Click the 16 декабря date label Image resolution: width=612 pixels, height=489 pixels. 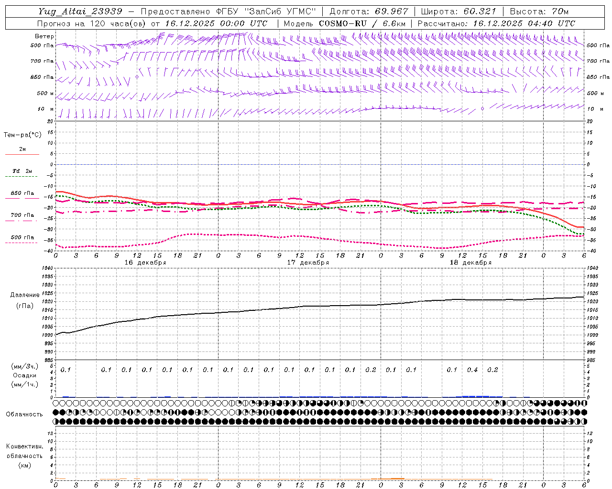145,263
